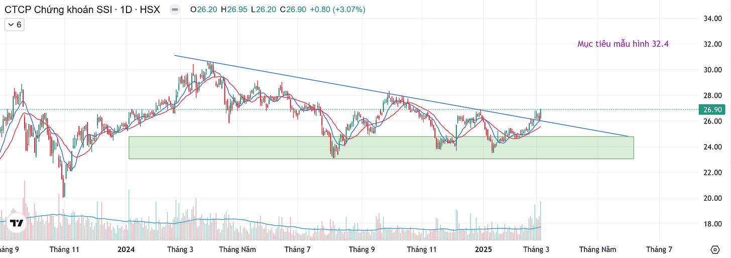The height and width of the screenshot is (258, 731).
Task: Click the 32.00 price axis label
Action: (713, 44)
